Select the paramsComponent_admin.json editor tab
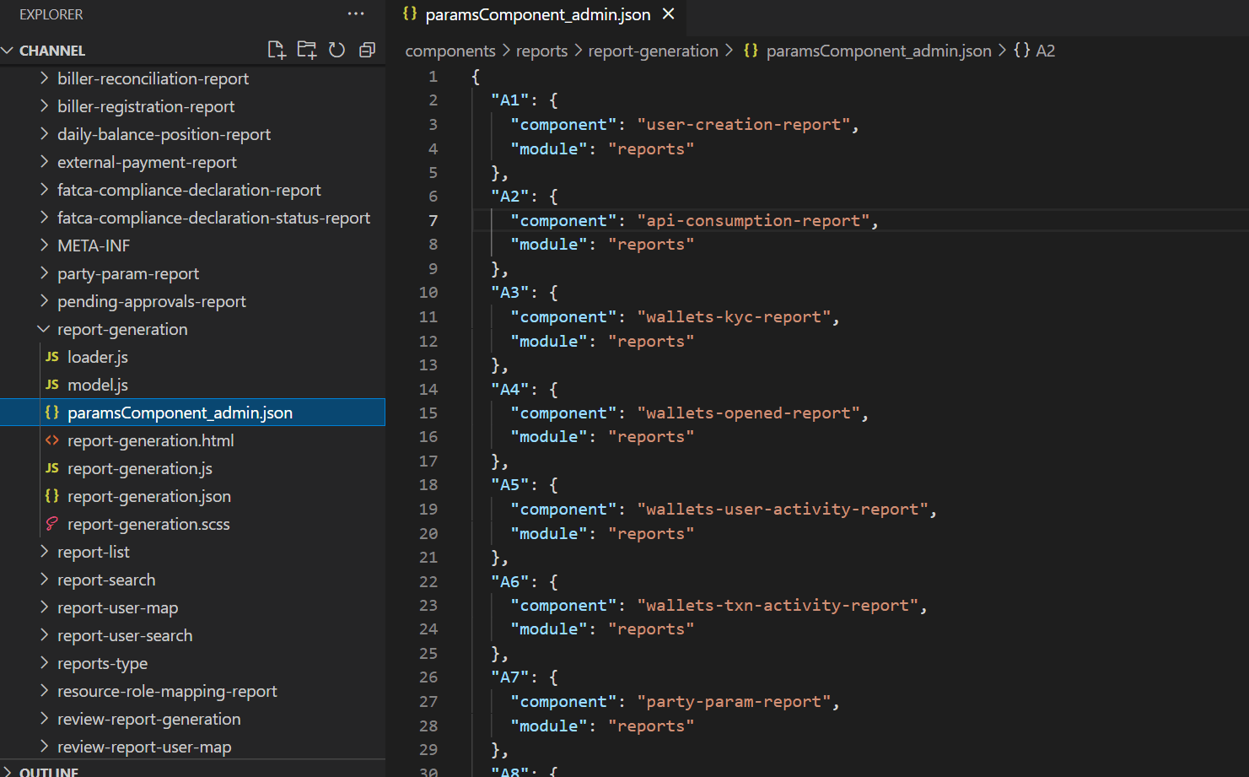Image resolution: width=1249 pixels, height=777 pixels. click(537, 14)
